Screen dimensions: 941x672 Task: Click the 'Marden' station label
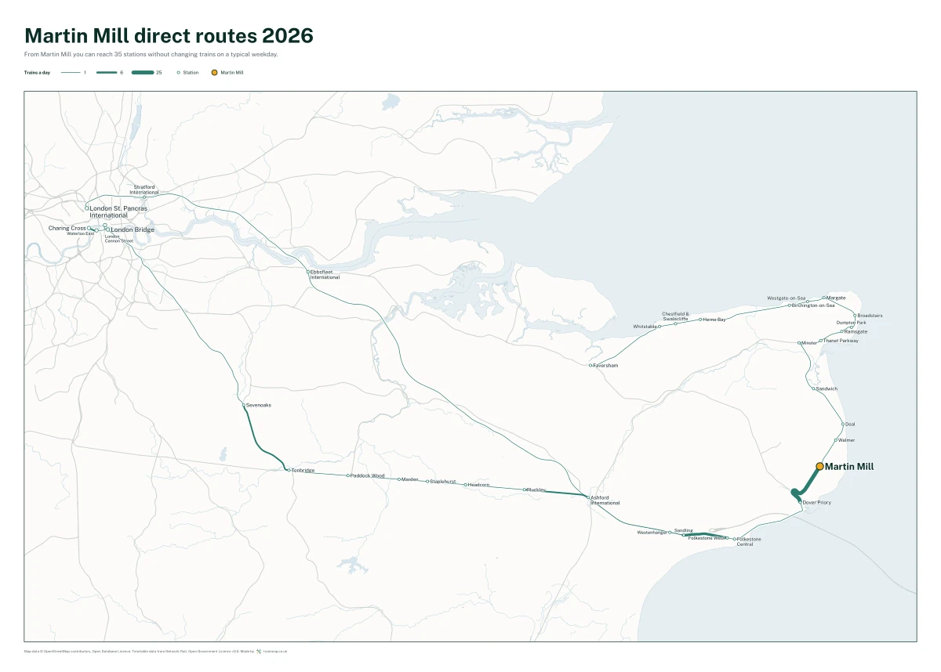coord(410,479)
